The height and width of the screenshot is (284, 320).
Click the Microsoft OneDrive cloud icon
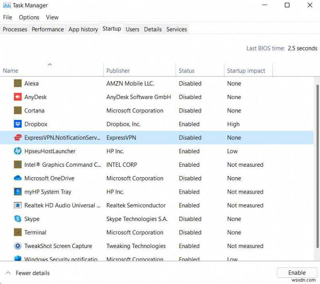coord(18,178)
